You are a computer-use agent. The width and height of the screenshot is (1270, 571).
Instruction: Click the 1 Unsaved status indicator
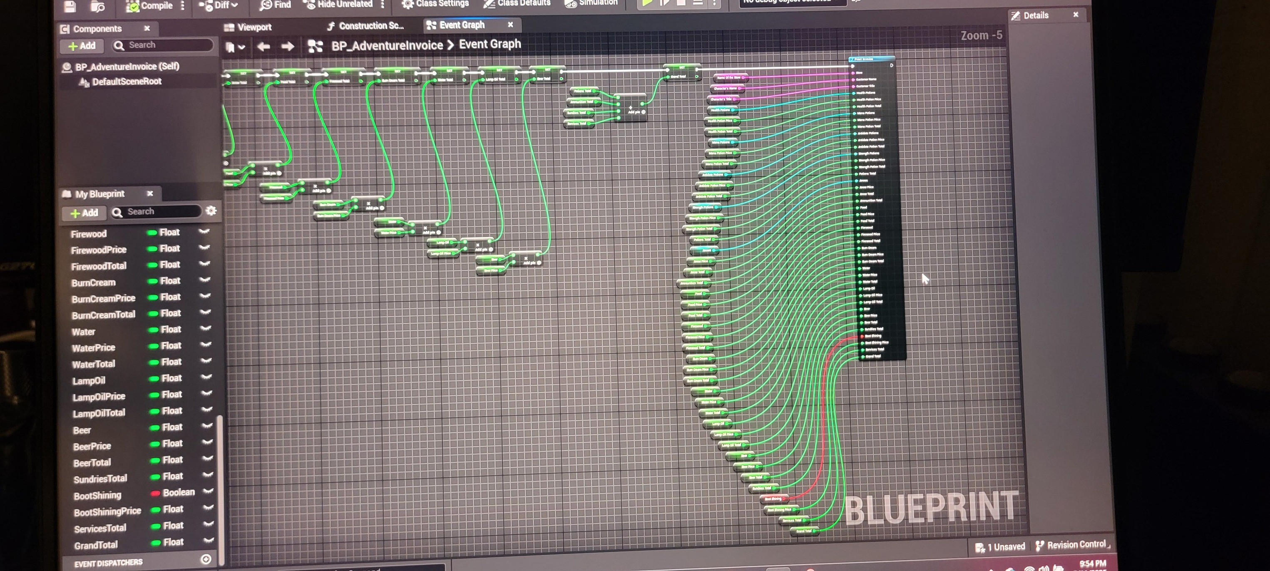point(1000,546)
